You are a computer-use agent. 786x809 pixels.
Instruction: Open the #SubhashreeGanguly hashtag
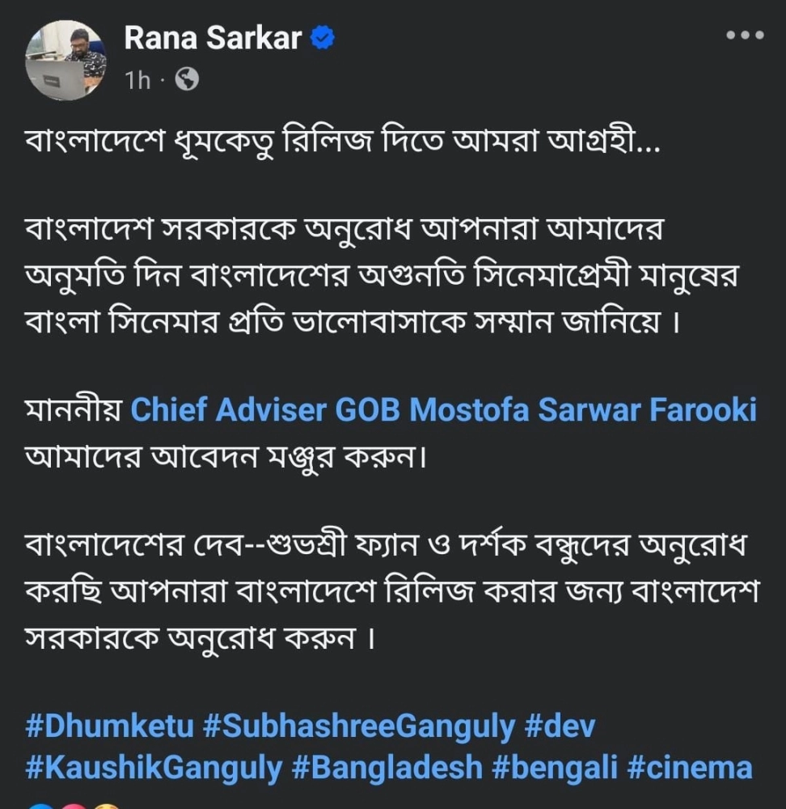pos(358,726)
